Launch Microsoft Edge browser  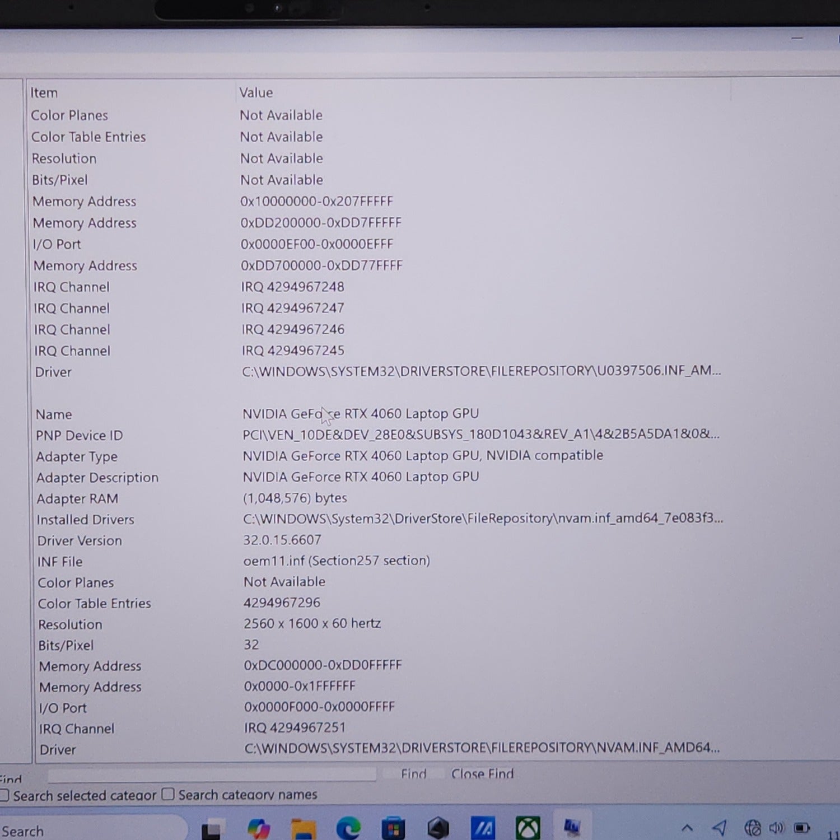pos(348,829)
